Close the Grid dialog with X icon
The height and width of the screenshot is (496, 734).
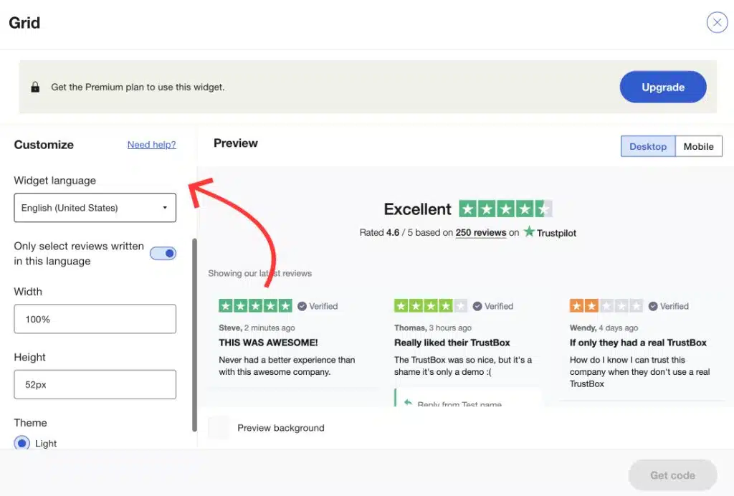(x=717, y=22)
